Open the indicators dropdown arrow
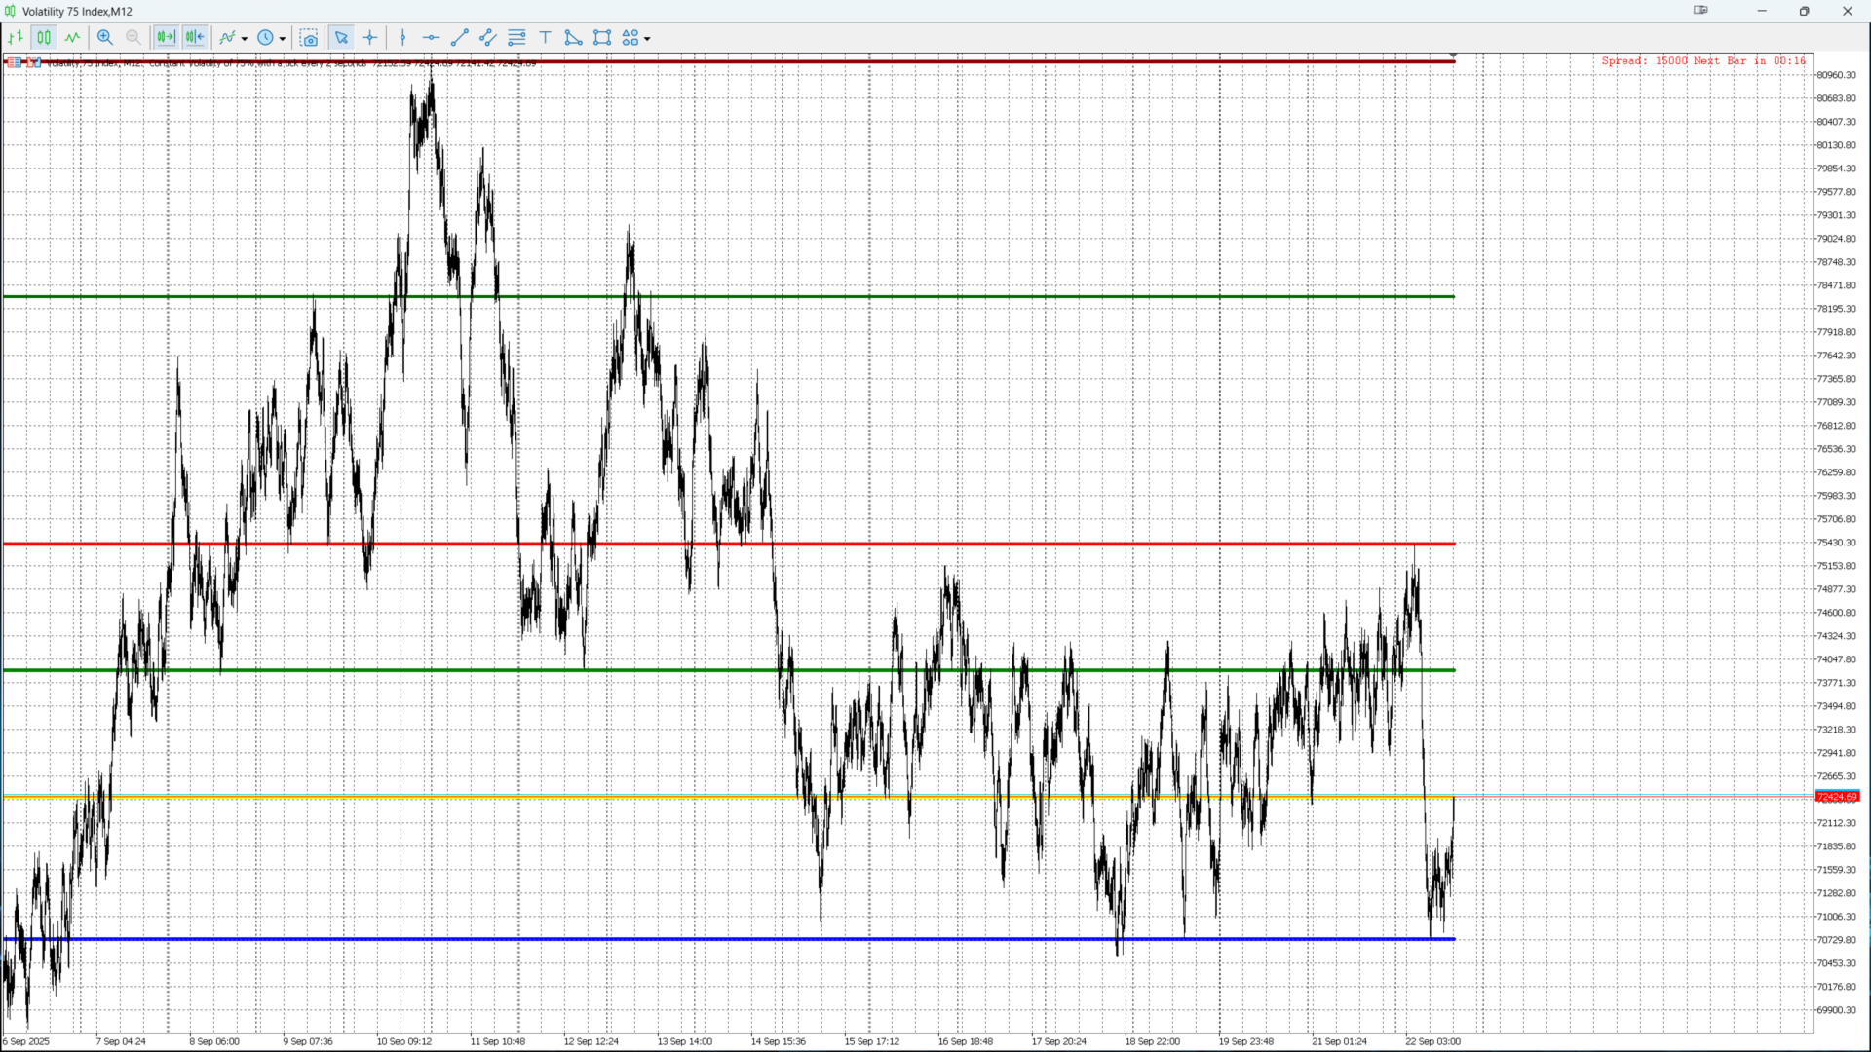 click(x=245, y=39)
